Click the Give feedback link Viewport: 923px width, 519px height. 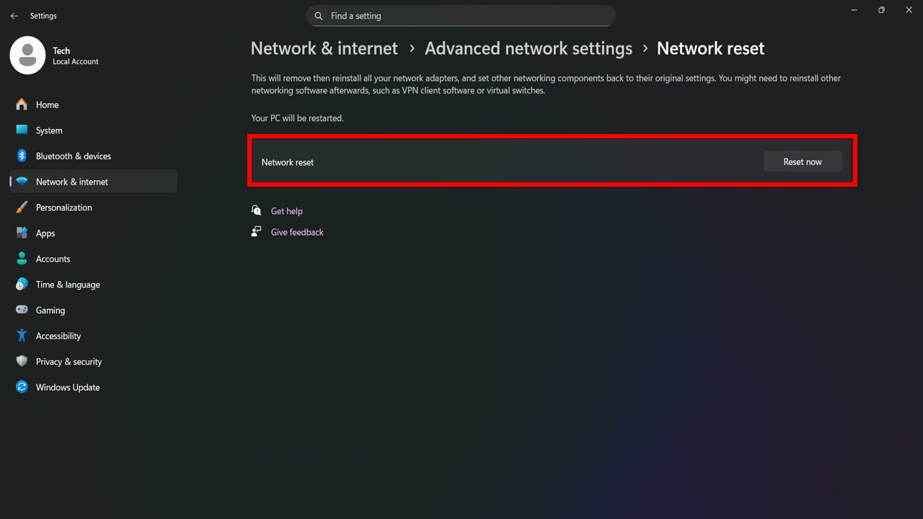click(x=296, y=232)
